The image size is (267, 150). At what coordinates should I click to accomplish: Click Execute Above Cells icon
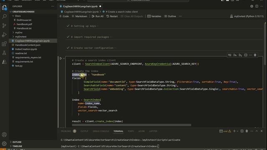click(235, 55)
